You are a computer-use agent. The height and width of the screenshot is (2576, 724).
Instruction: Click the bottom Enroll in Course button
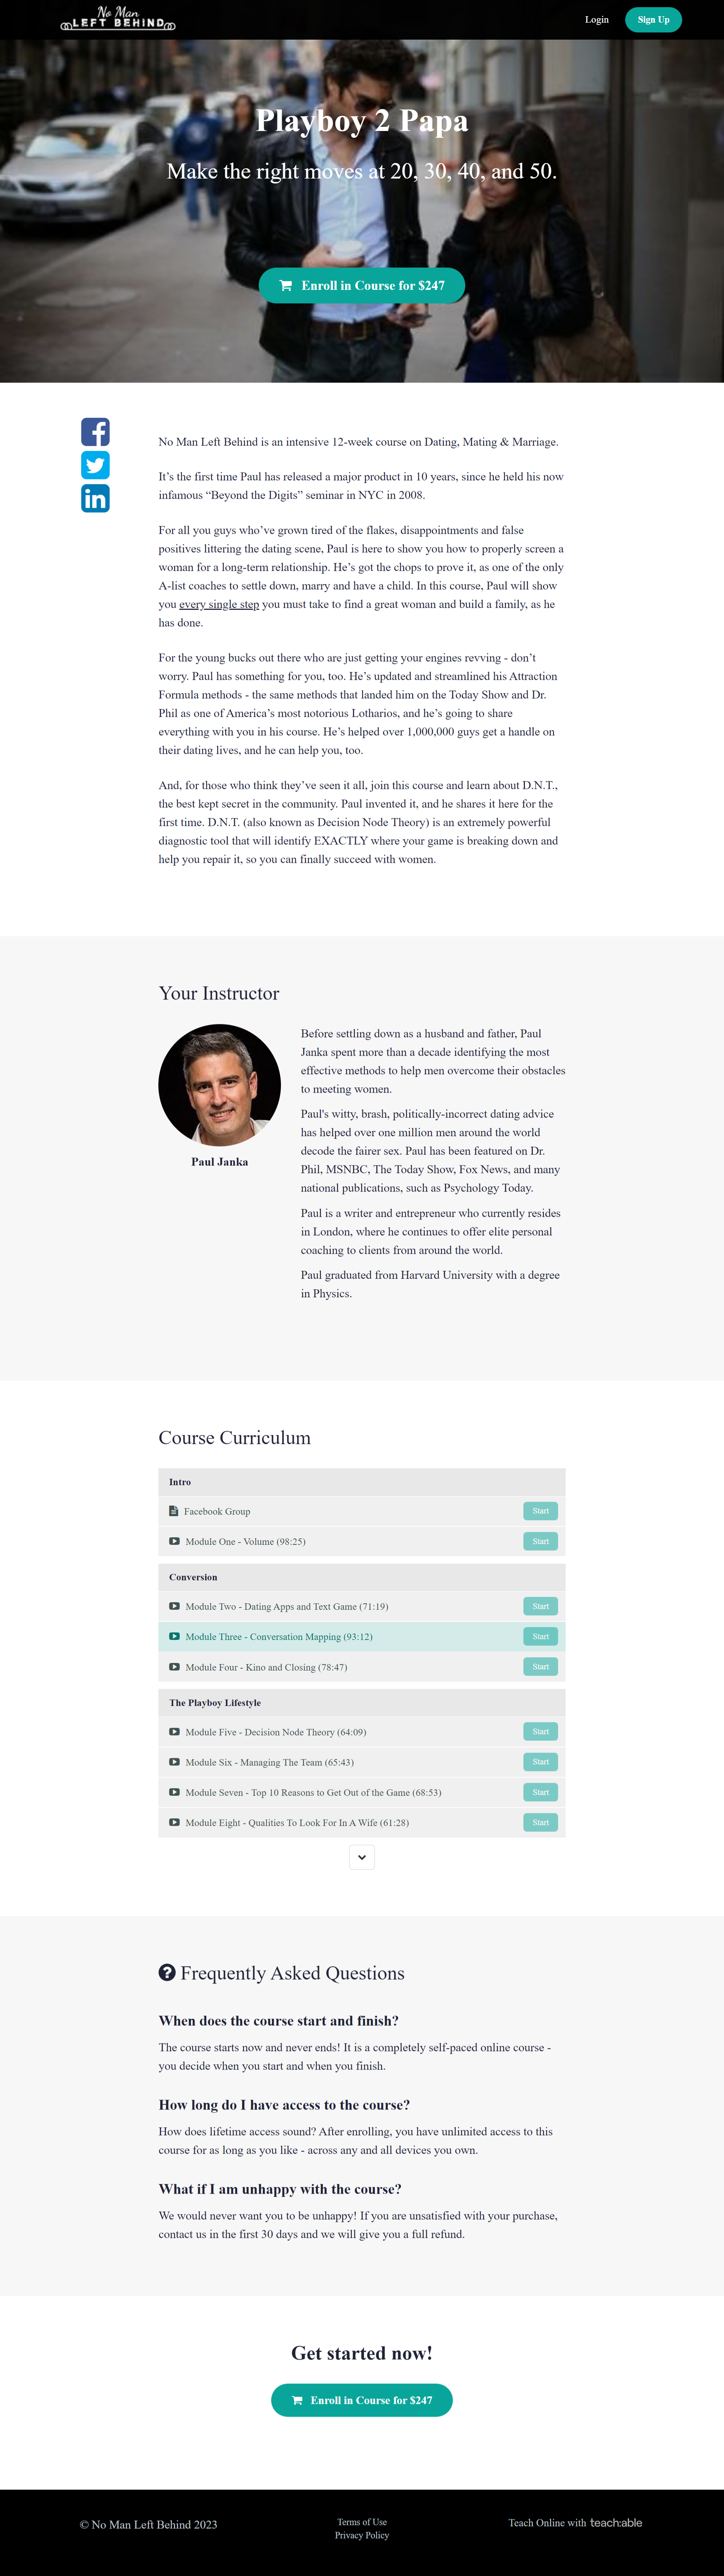point(362,2400)
